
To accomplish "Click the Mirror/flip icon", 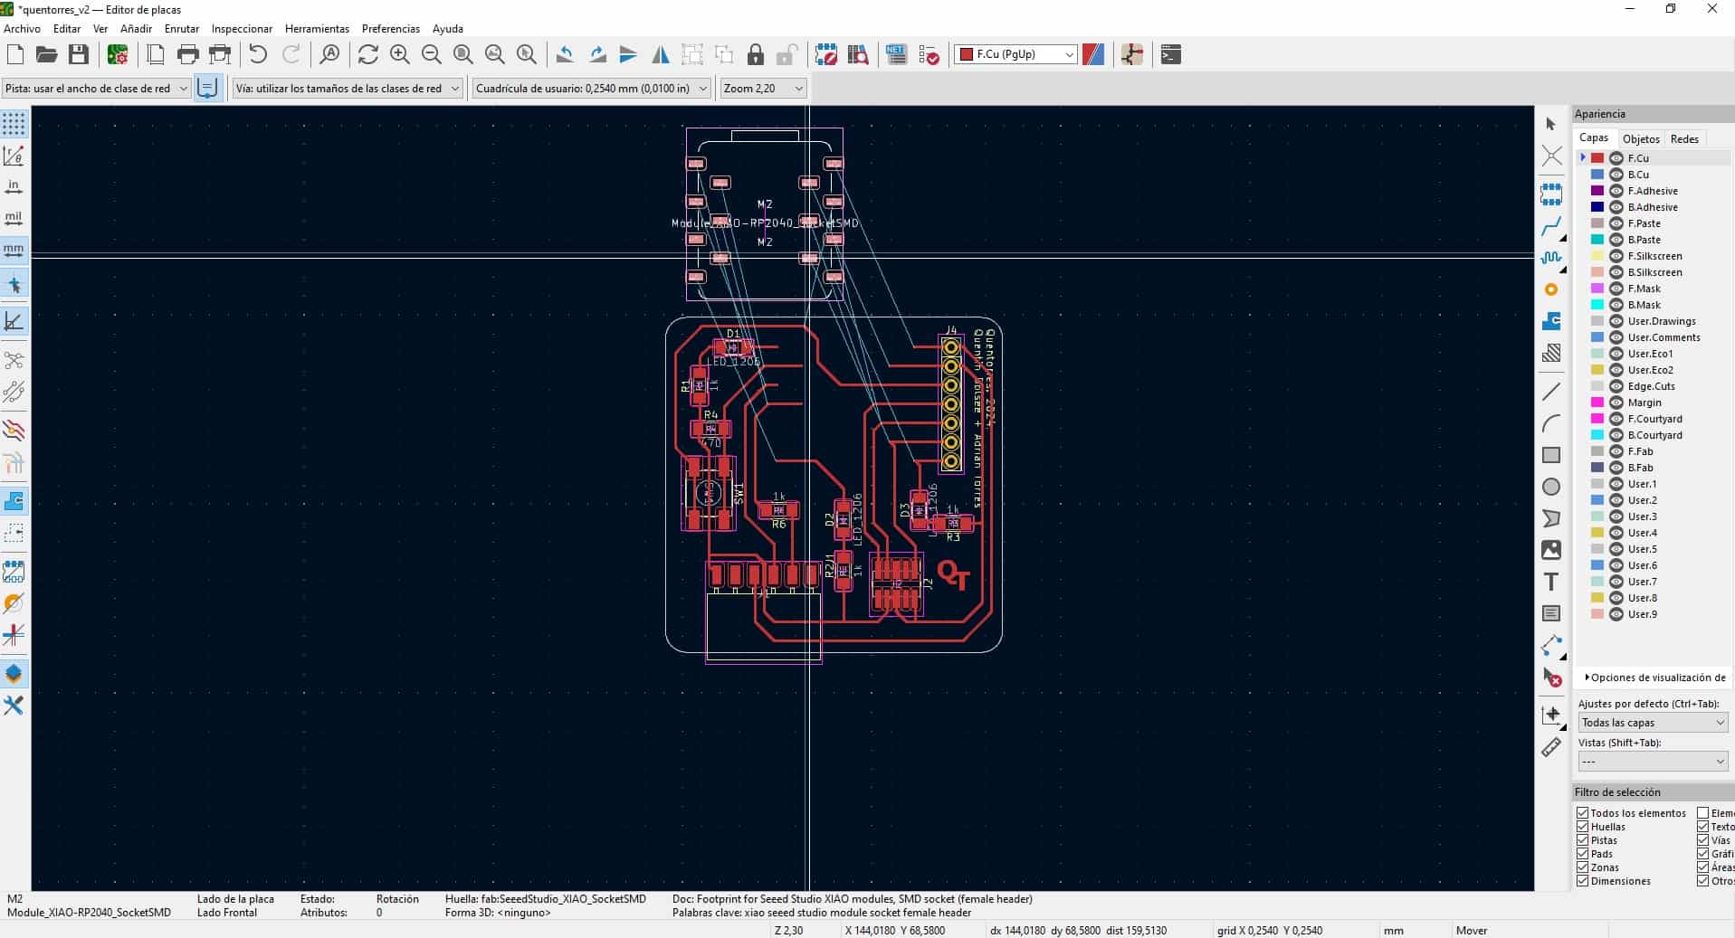I will (x=661, y=54).
